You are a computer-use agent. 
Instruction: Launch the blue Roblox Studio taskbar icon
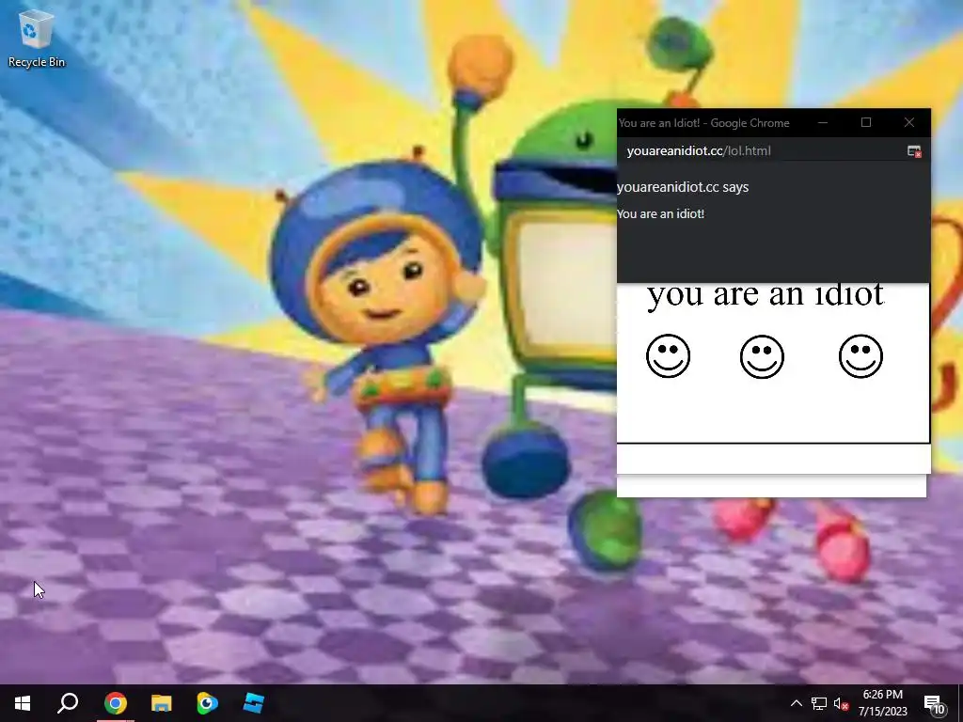(254, 703)
